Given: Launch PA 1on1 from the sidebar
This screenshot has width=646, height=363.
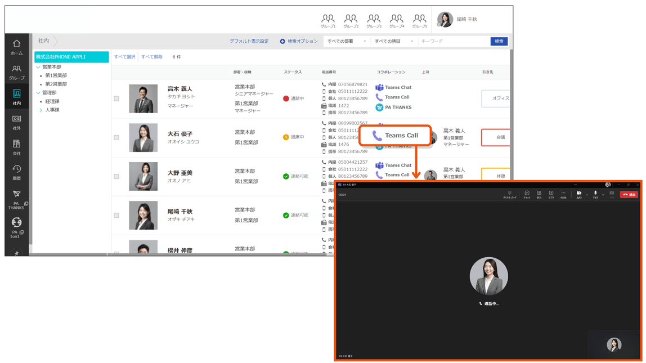Looking at the screenshot, I should pyautogui.click(x=16, y=228).
